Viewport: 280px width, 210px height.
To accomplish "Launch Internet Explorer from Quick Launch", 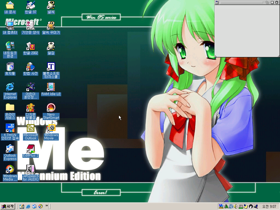I will (28, 206).
